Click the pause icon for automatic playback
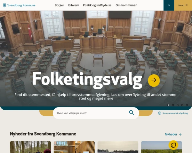This screenshot has height=153, width=192. [x=159, y=113]
